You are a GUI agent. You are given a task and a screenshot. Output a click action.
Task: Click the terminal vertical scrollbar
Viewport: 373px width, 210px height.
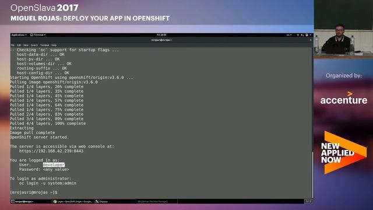(312, 174)
